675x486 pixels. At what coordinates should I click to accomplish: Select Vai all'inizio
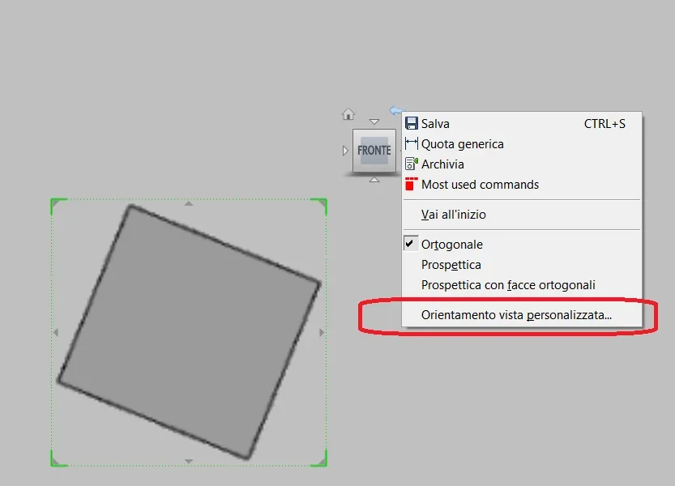522,215
